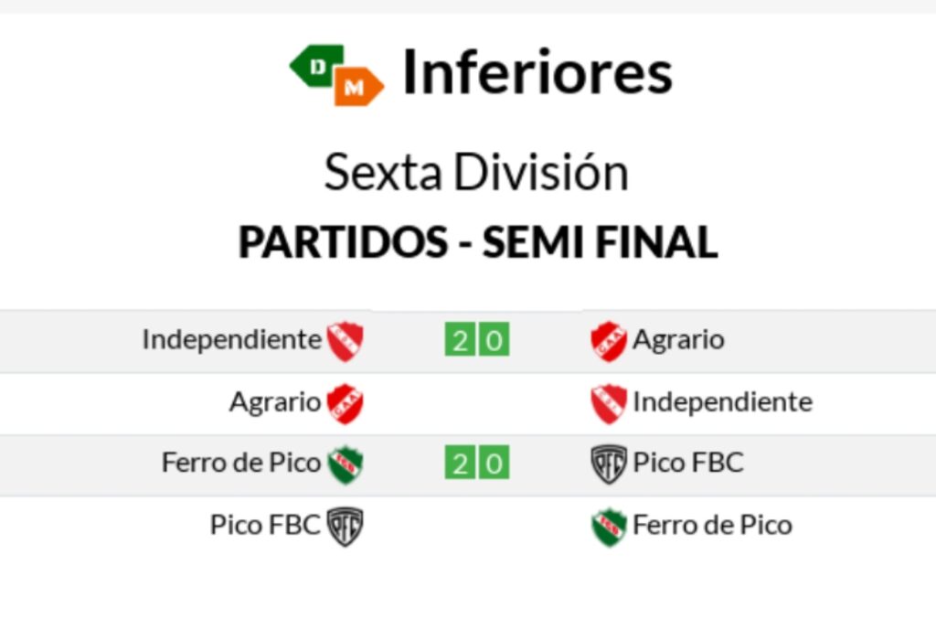This screenshot has width=936, height=640.
Task: Select Independiente's green score box showing 2
Action: [460, 341]
